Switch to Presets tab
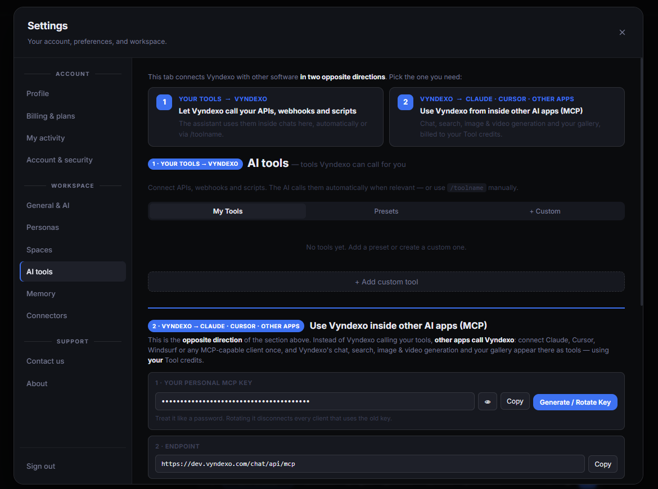 point(386,211)
